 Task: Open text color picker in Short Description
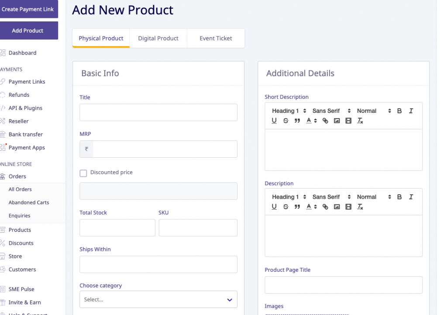311,121
